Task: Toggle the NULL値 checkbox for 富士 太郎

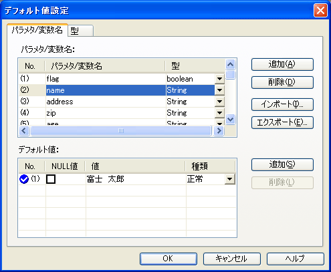Action: [51, 179]
